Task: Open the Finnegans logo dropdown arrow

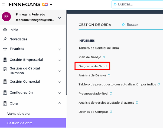Action: (x=51, y=5)
